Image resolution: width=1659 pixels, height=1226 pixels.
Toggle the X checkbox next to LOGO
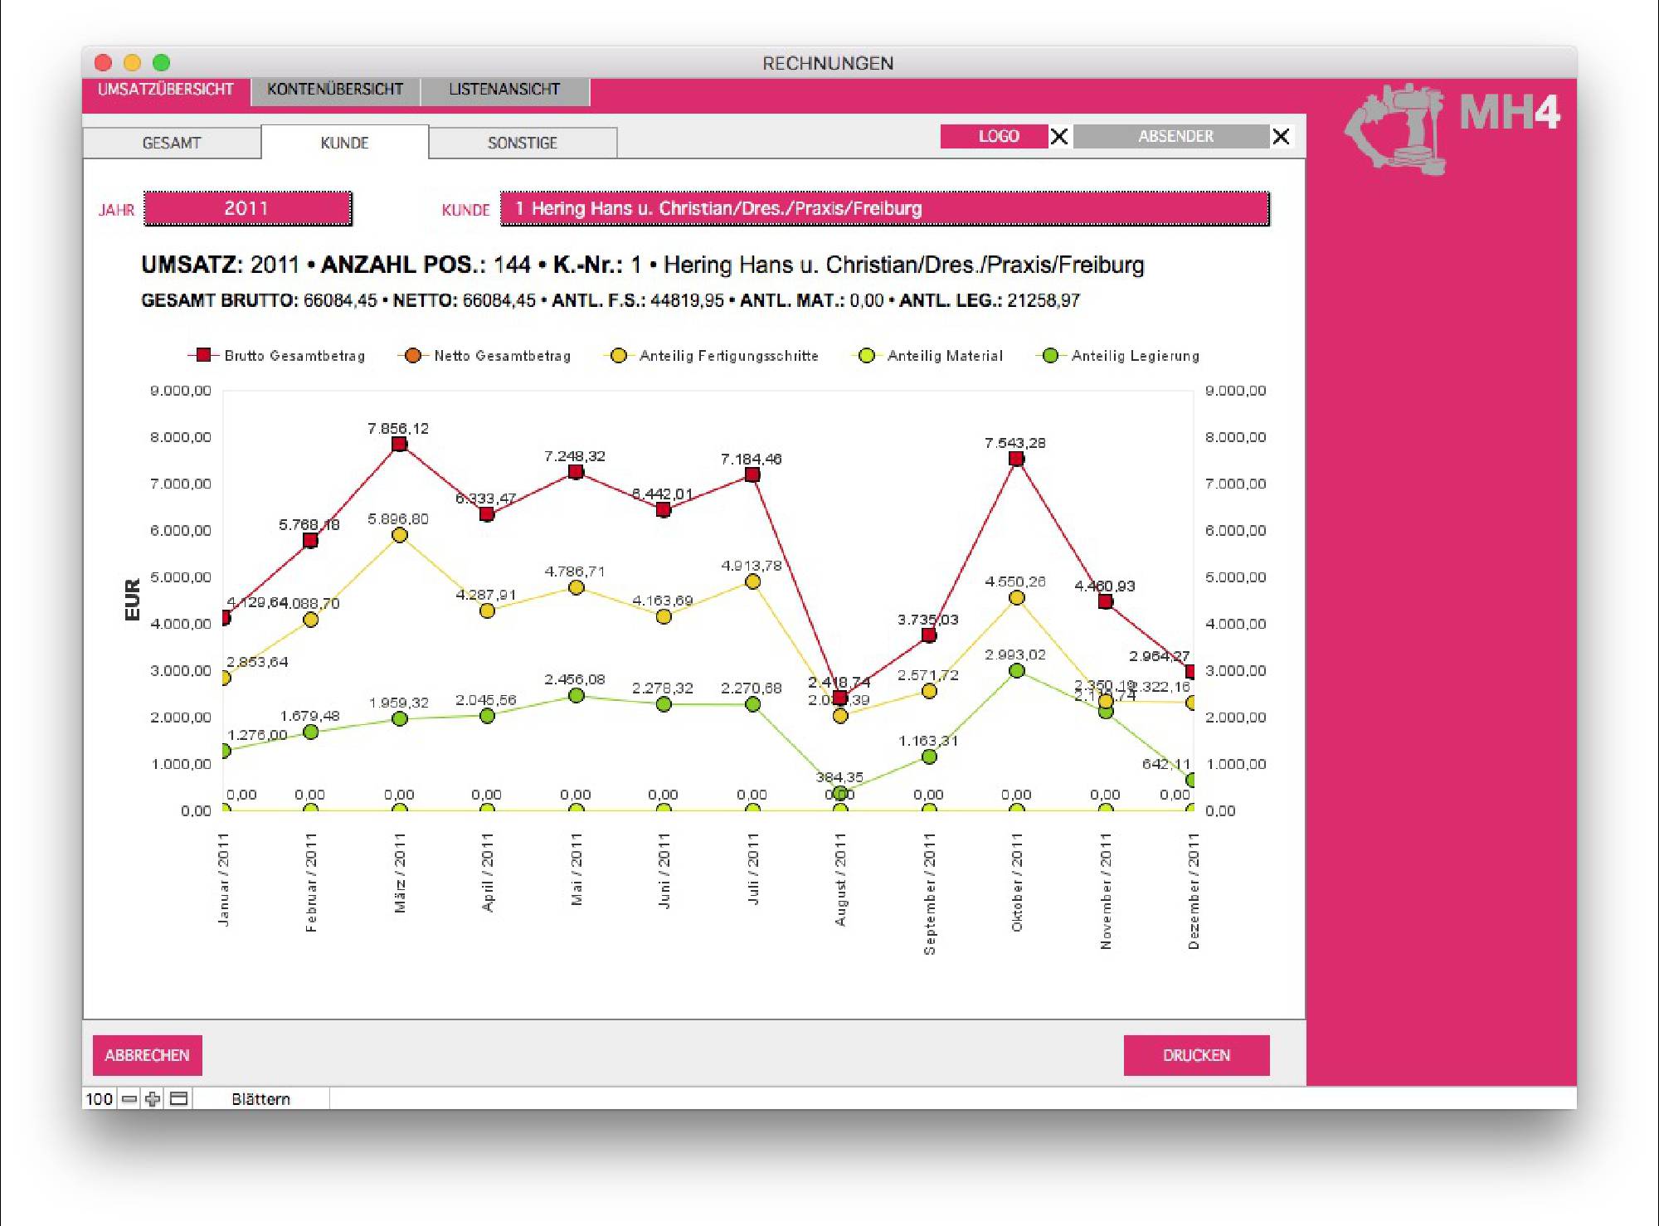1059,136
